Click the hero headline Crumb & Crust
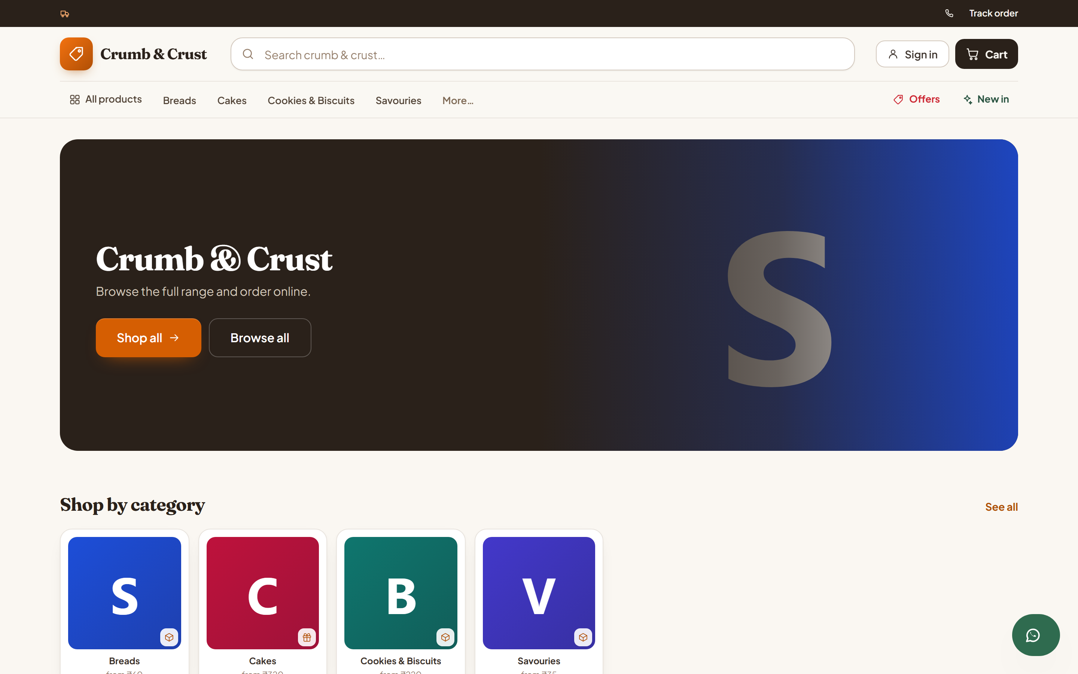 coord(214,258)
